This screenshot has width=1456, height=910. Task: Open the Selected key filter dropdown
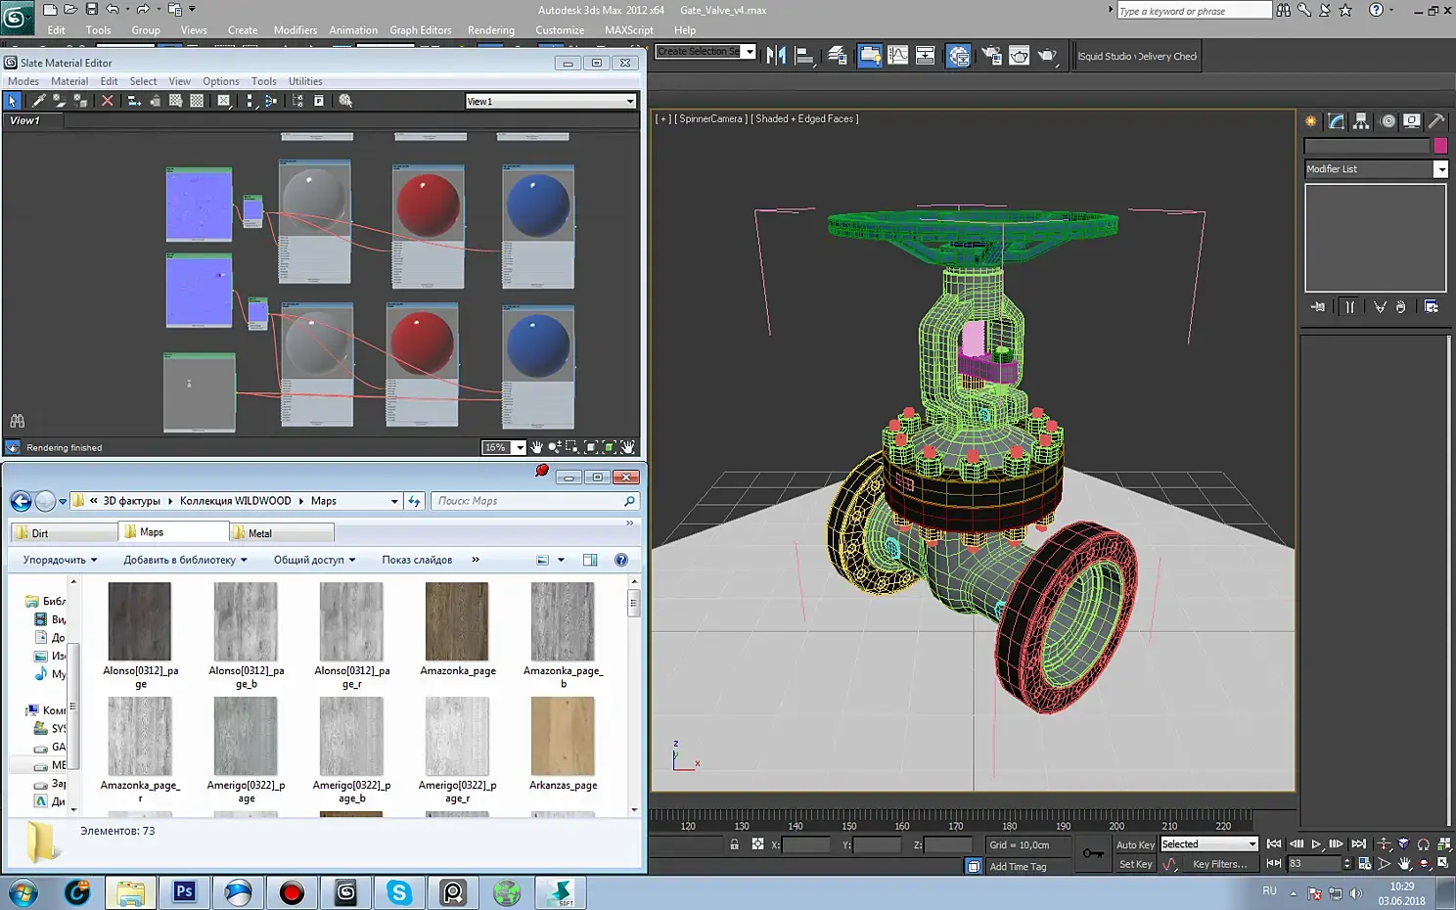[x=1251, y=844]
